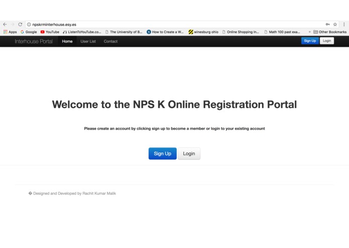The height and width of the screenshot is (248, 349).
Task: View site info icon in address bar
Action: point(29,25)
